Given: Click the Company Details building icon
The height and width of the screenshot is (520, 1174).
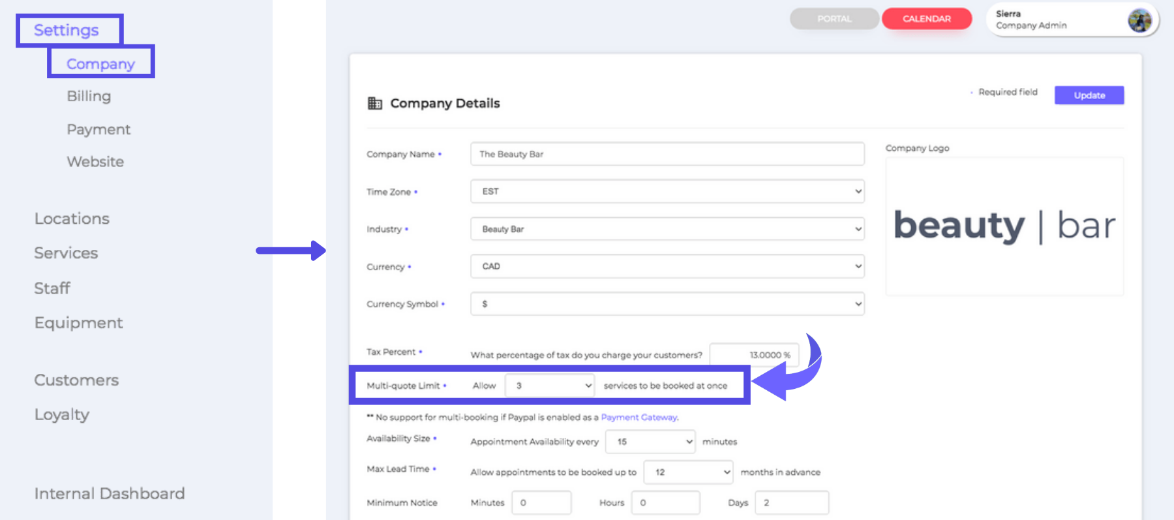Looking at the screenshot, I should [x=375, y=103].
